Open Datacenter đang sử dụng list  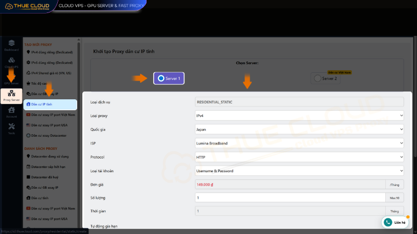pyautogui.click(x=47, y=157)
